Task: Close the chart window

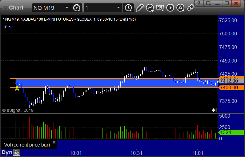Action: 236,3
